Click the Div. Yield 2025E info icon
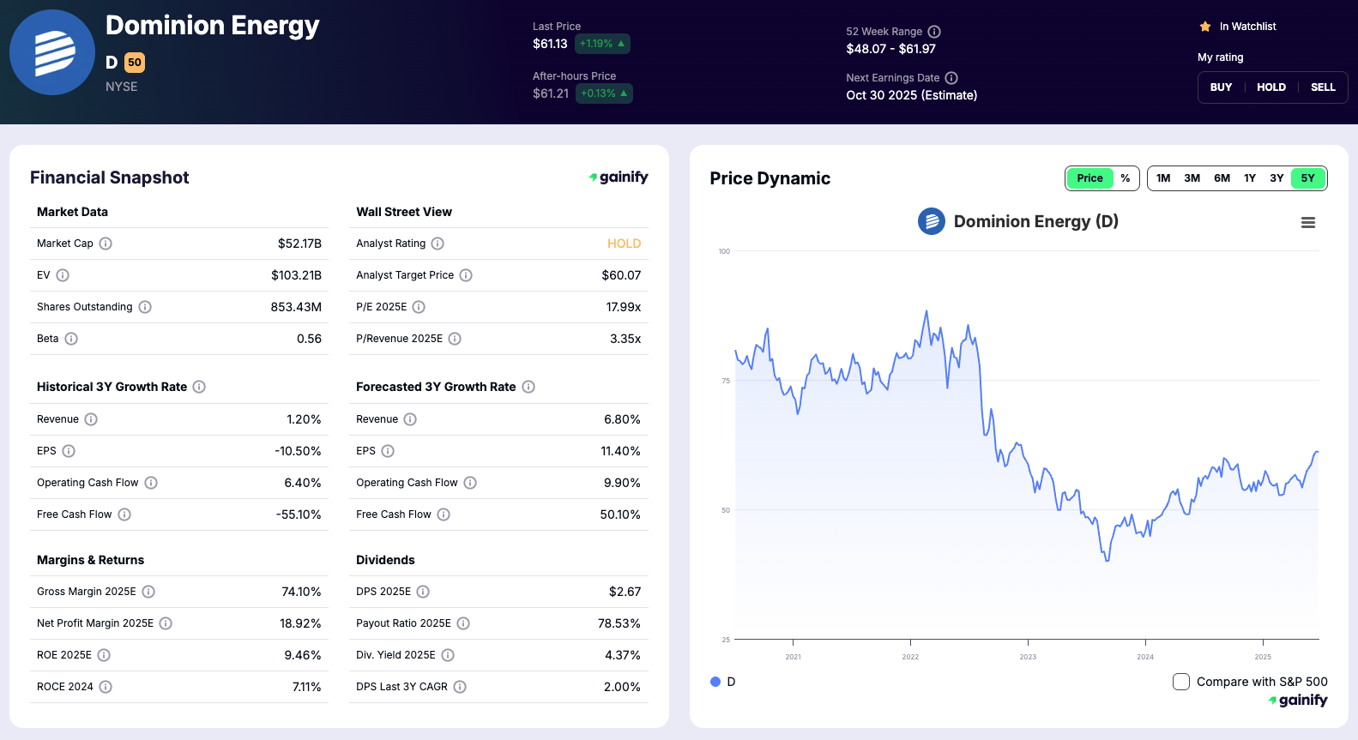Viewport: 1358px width, 740px height. [x=448, y=655]
